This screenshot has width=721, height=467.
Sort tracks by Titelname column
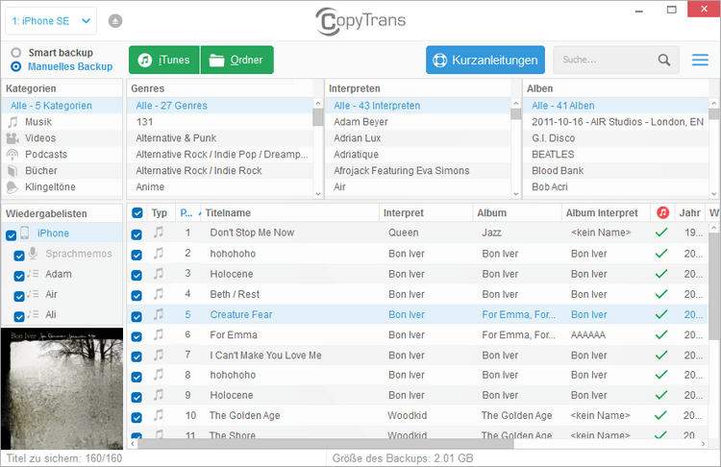pos(290,212)
